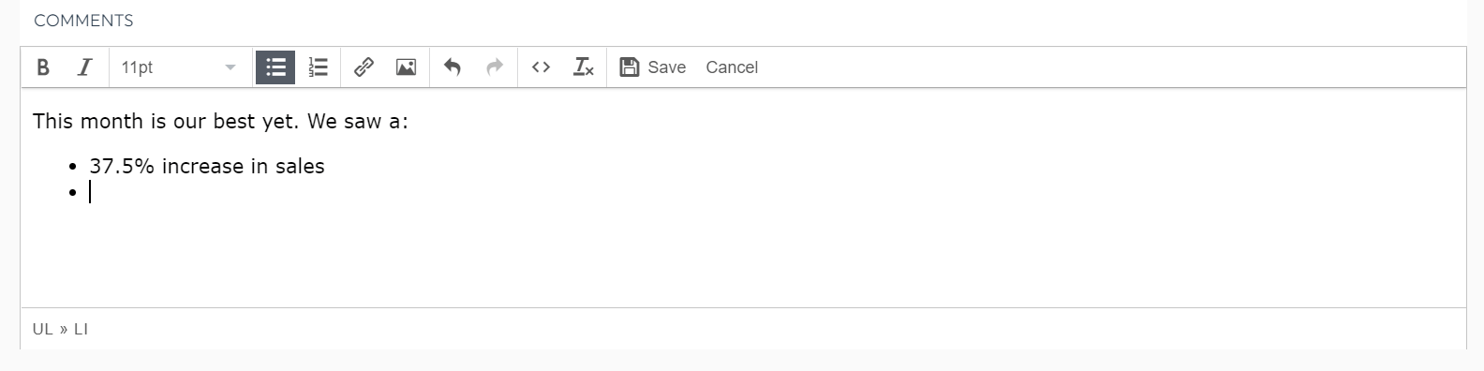Insert an image with the picture icon
The width and height of the screenshot is (1484, 371).
click(406, 67)
